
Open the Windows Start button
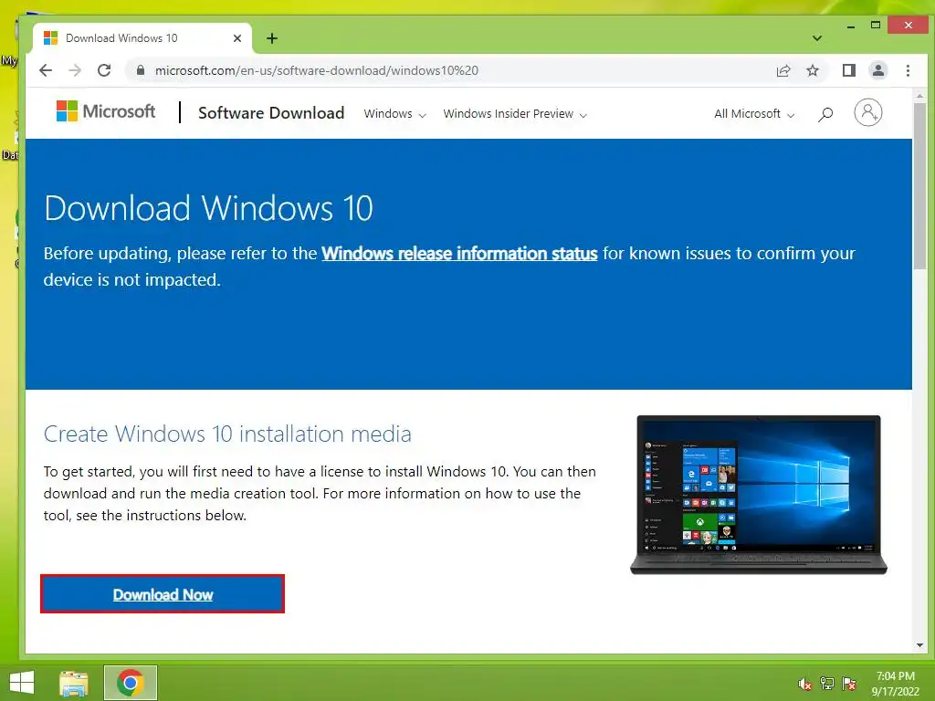point(22,683)
